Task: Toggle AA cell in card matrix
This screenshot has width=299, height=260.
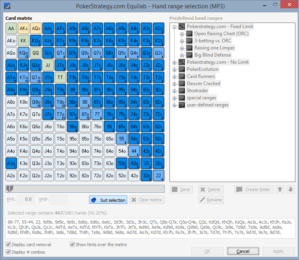Action: (11, 28)
